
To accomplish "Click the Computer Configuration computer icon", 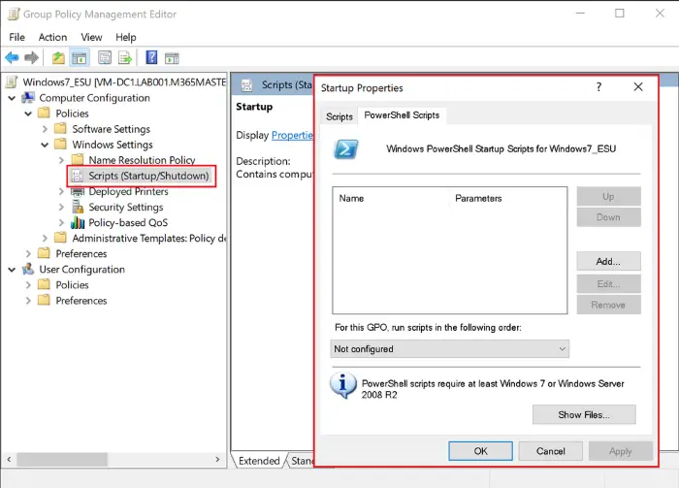I will point(28,98).
